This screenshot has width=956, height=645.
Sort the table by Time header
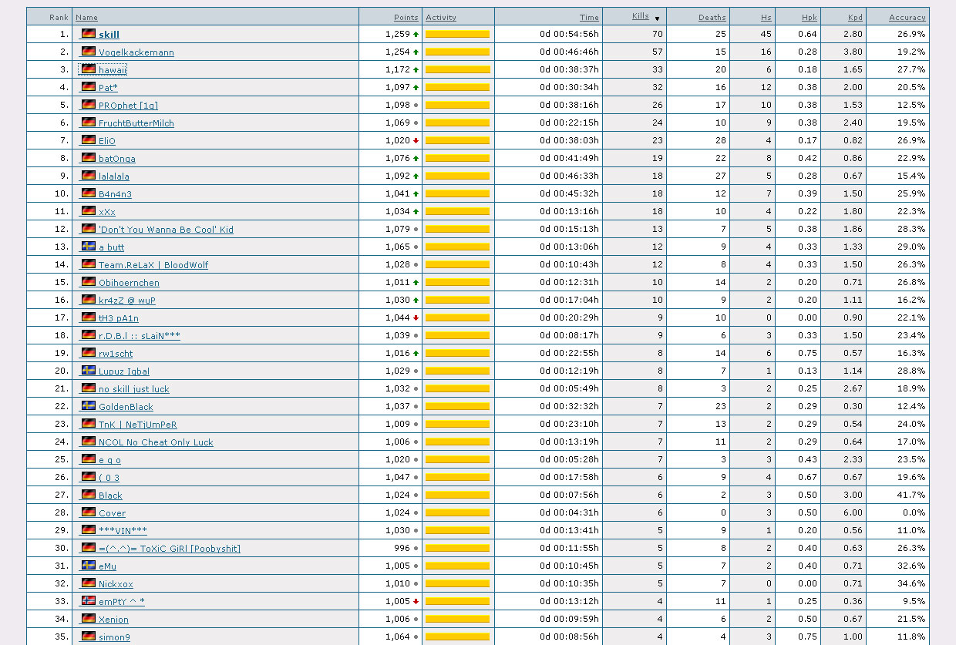tap(589, 17)
